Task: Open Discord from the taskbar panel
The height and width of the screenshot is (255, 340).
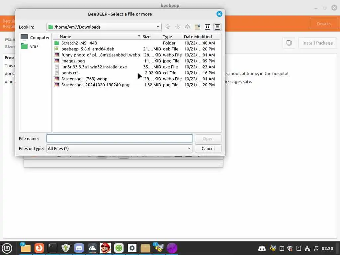Action: (79, 248)
